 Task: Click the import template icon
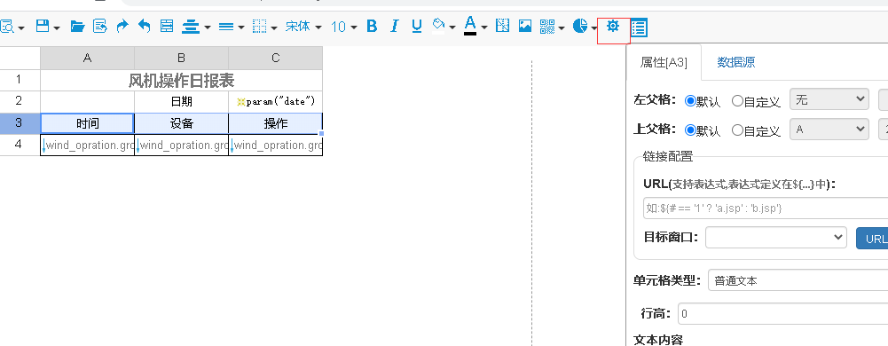click(x=100, y=26)
